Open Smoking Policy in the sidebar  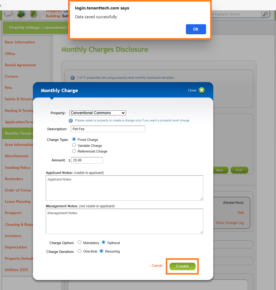coord(18,168)
